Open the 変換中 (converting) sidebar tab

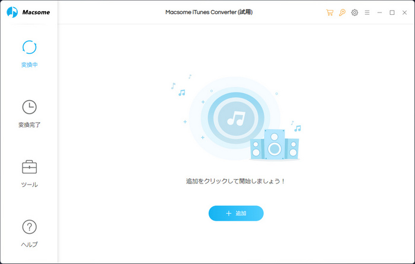[29, 54]
